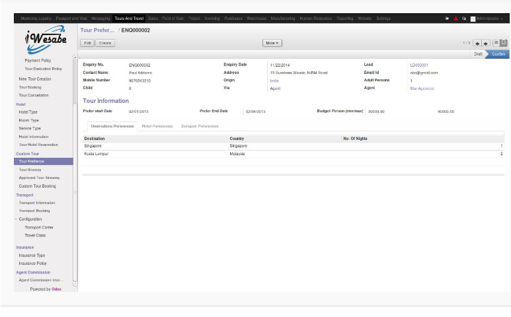The width and height of the screenshot is (511, 317).
Task: Switch to Transport Preferences tab
Action: coord(199,125)
